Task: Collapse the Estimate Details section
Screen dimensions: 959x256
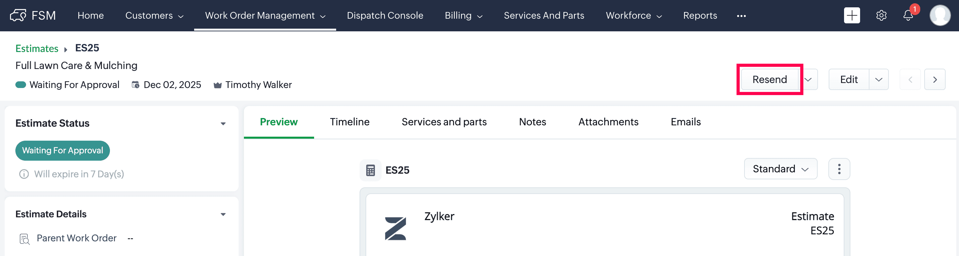Action: point(223,214)
